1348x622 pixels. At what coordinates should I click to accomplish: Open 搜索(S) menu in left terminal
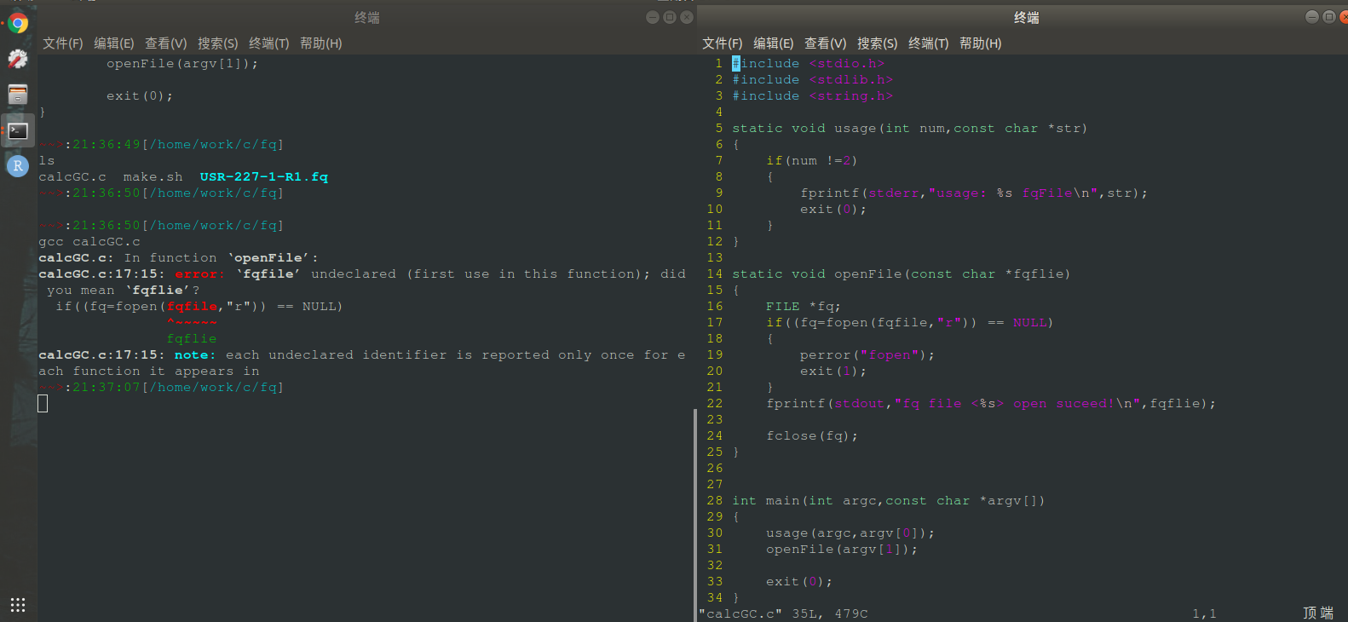pos(218,43)
